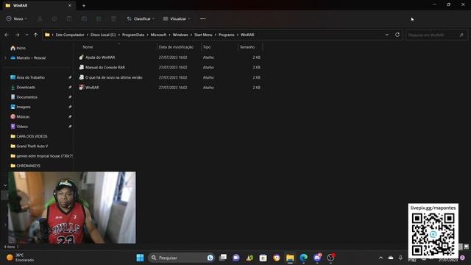The width and height of the screenshot is (471, 265).
Task: Open Task View on the taskbar
Action: (223, 258)
